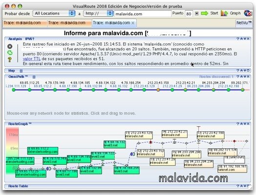This screenshot has width=256, height=195.
Task: Click OmniPath node for 4.79.170.149
Action: pos(55,90)
